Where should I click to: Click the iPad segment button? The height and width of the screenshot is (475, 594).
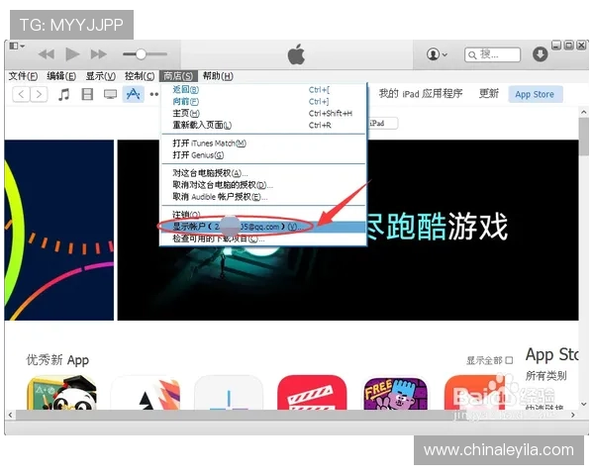382,123
